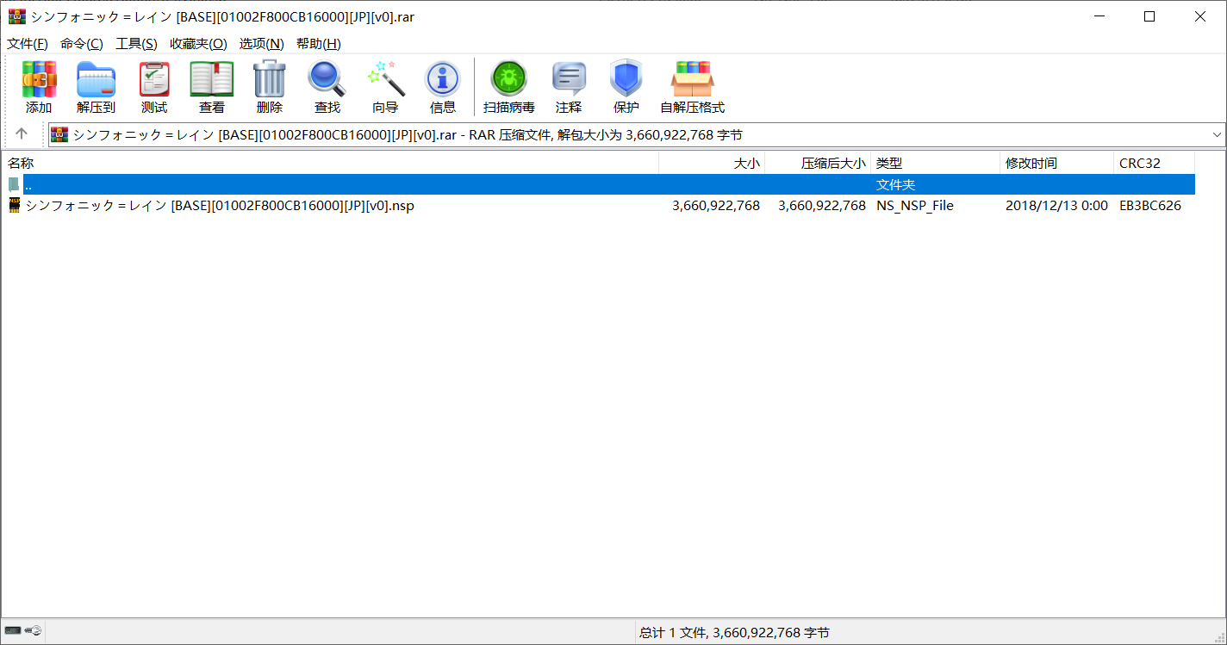Minimize the WinRAR window

[1100, 16]
